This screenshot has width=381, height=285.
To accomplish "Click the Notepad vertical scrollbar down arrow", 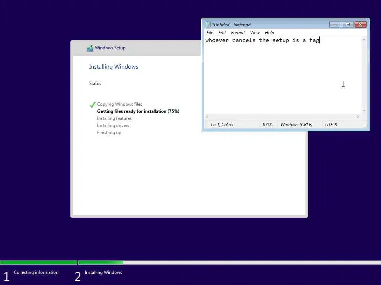I will coord(364,111).
